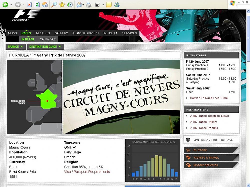The width and height of the screenshot is (250, 187).
Task: Open 2006 France Technical News link
Action: pyautogui.click(x=209, y=116)
